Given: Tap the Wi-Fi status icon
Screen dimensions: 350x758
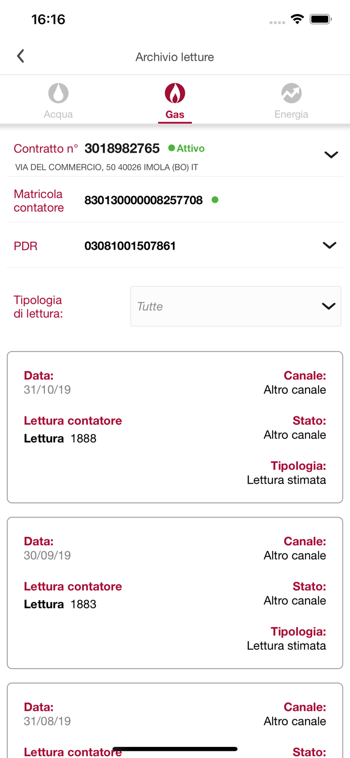Looking at the screenshot, I should (297, 19).
